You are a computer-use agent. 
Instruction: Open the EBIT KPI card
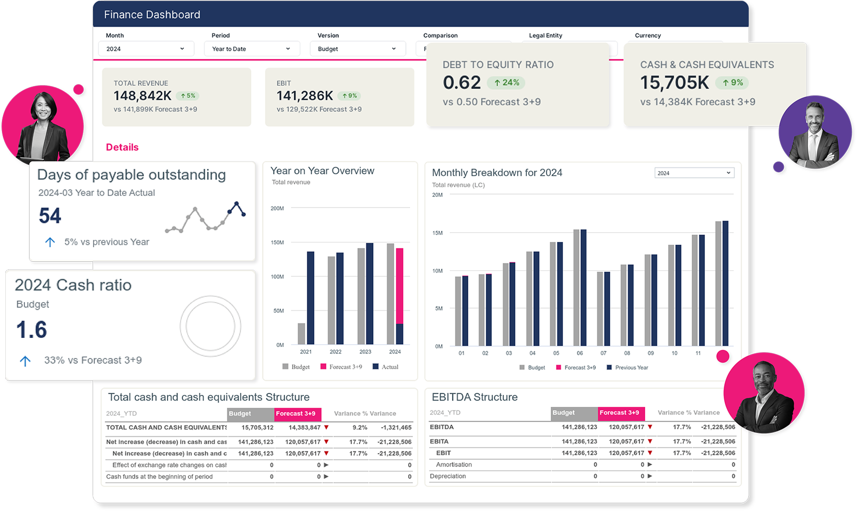[x=339, y=97]
